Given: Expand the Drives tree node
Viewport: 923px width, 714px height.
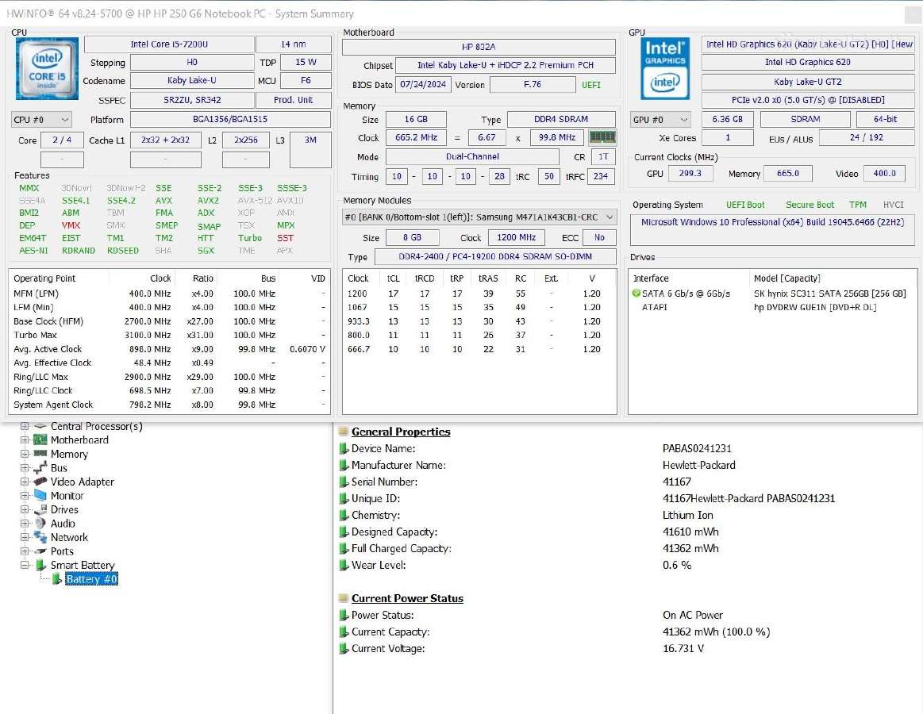Looking at the screenshot, I should point(25,510).
